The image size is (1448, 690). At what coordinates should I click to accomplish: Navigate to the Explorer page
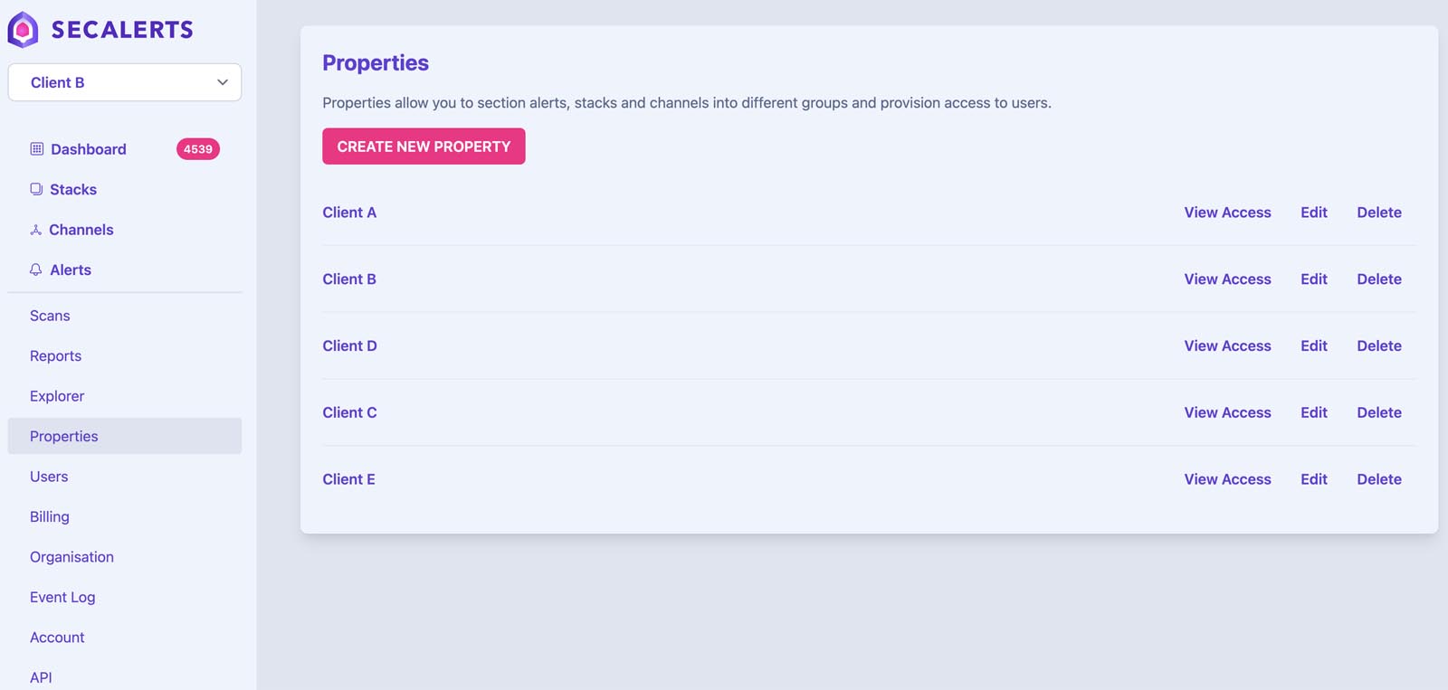click(56, 395)
